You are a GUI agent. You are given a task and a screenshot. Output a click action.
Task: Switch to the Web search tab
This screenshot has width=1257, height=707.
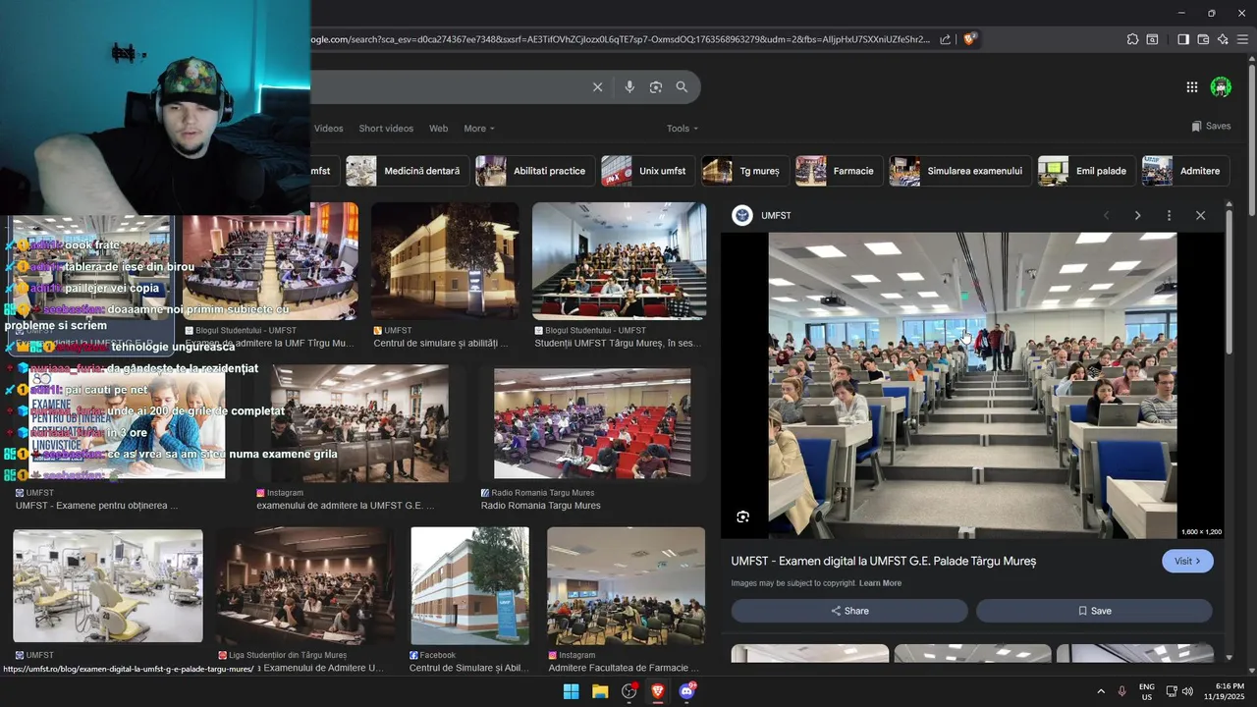pyautogui.click(x=438, y=129)
